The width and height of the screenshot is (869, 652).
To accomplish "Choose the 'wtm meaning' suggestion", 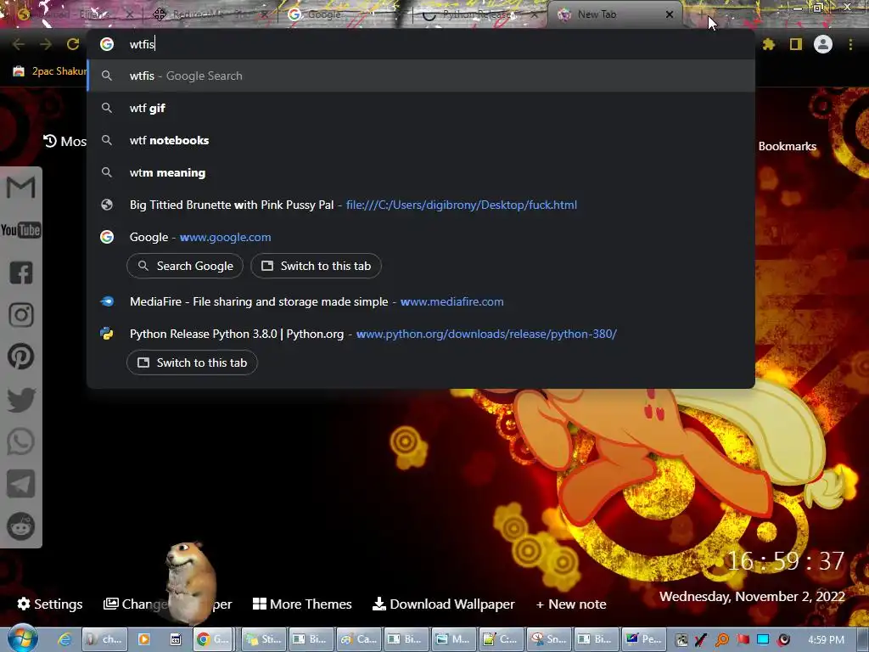I will (421, 172).
